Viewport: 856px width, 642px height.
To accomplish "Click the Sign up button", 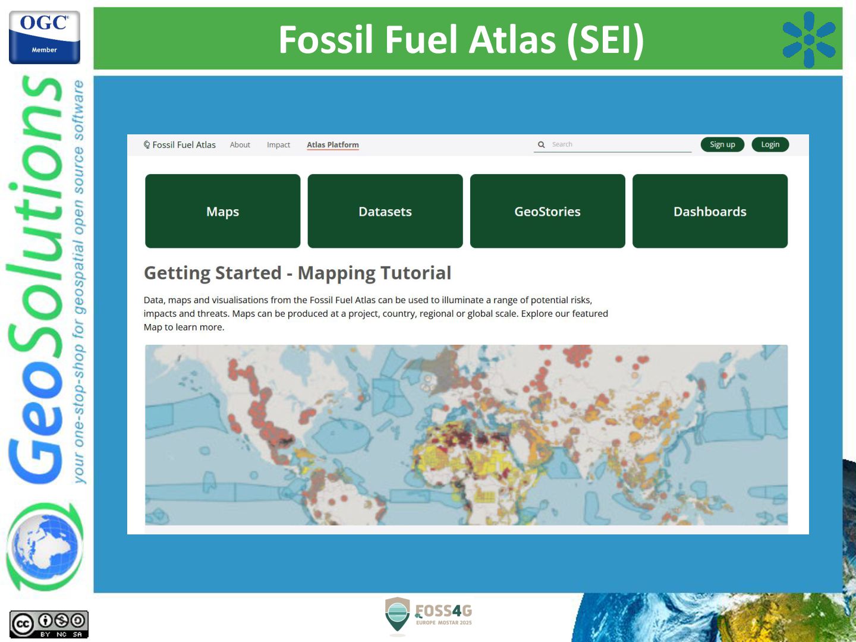I will click(x=722, y=144).
